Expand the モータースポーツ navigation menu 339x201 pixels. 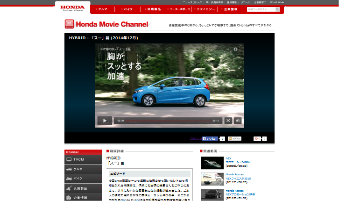click(x=179, y=9)
